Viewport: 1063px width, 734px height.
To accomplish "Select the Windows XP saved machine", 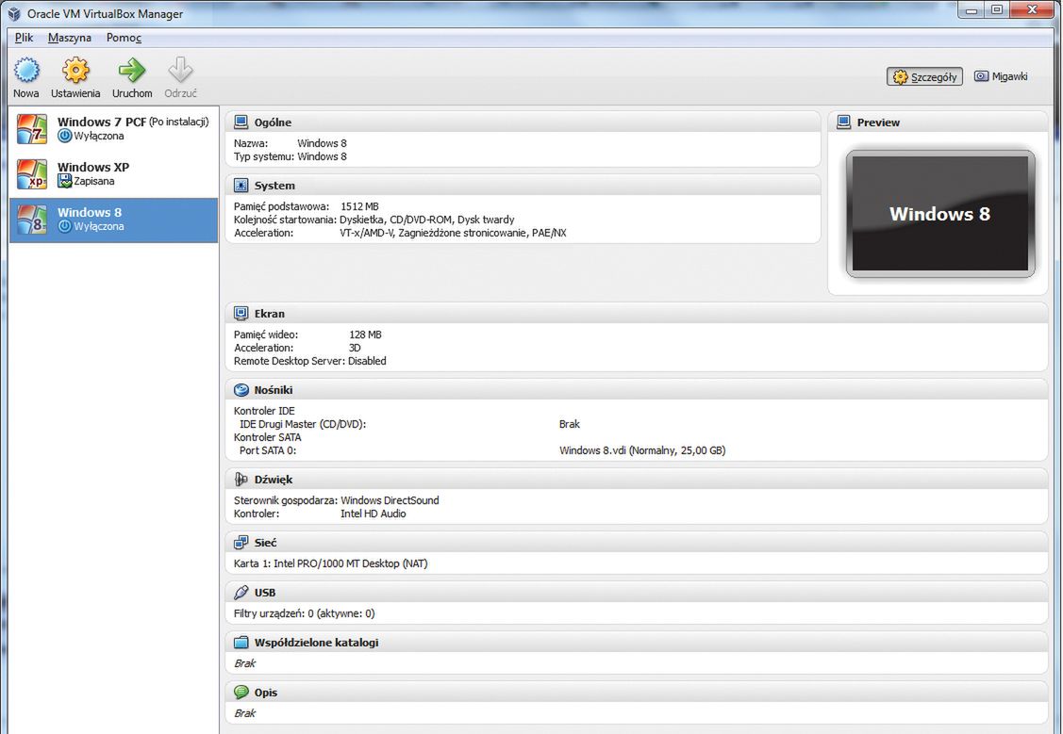I will [113, 174].
